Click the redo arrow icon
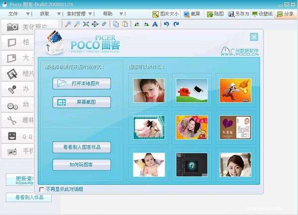Screen dimensions: 298x215 [x=176, y=24]
